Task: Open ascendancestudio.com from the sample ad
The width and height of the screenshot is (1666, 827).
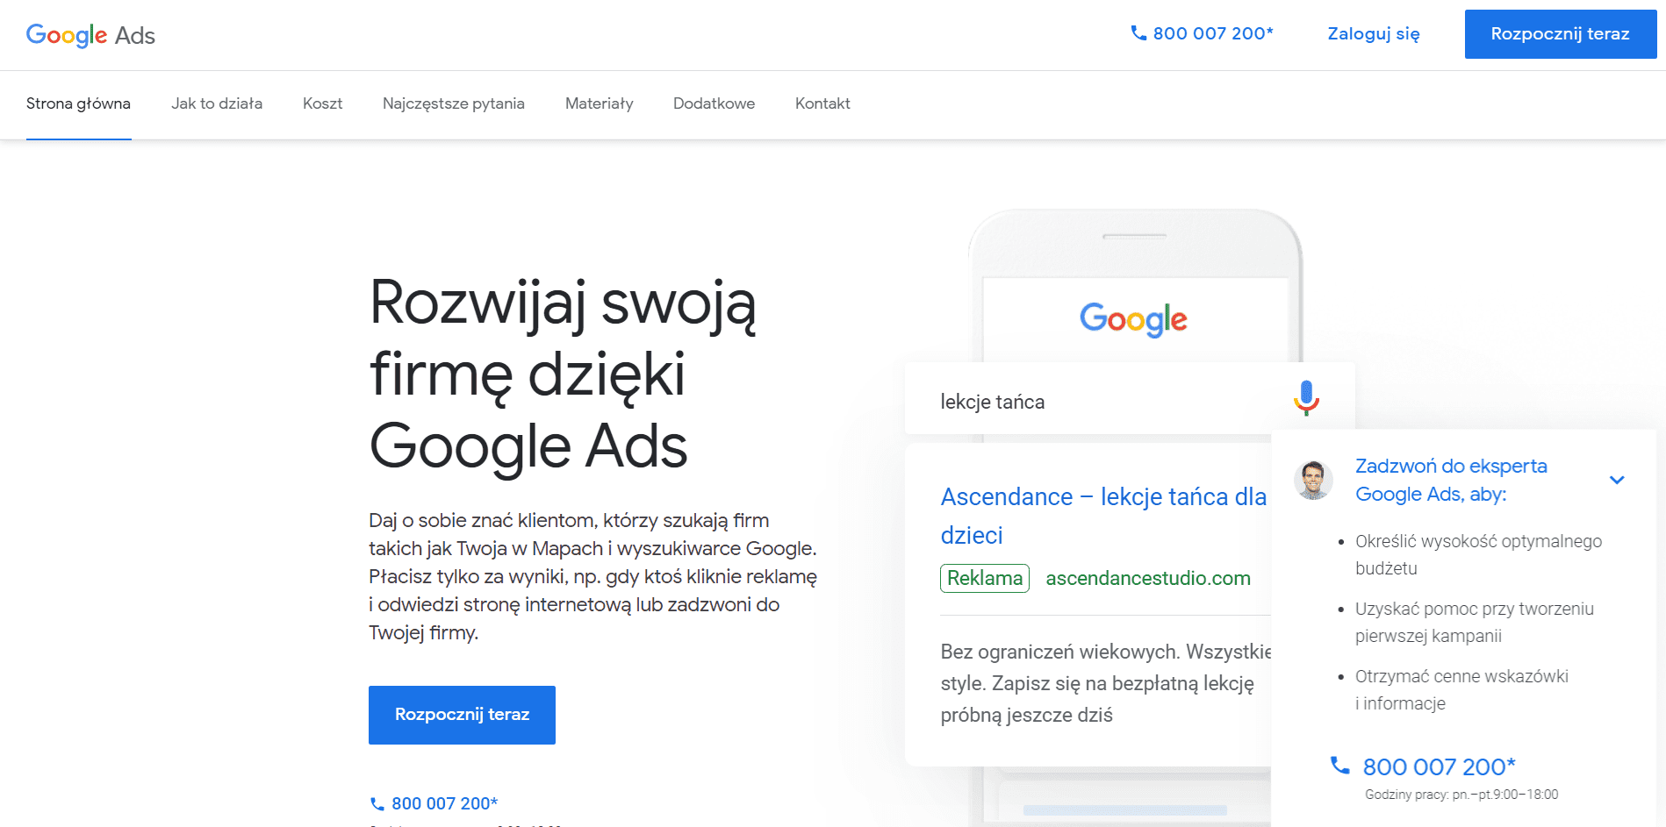Action: [x=1147, y=578]
